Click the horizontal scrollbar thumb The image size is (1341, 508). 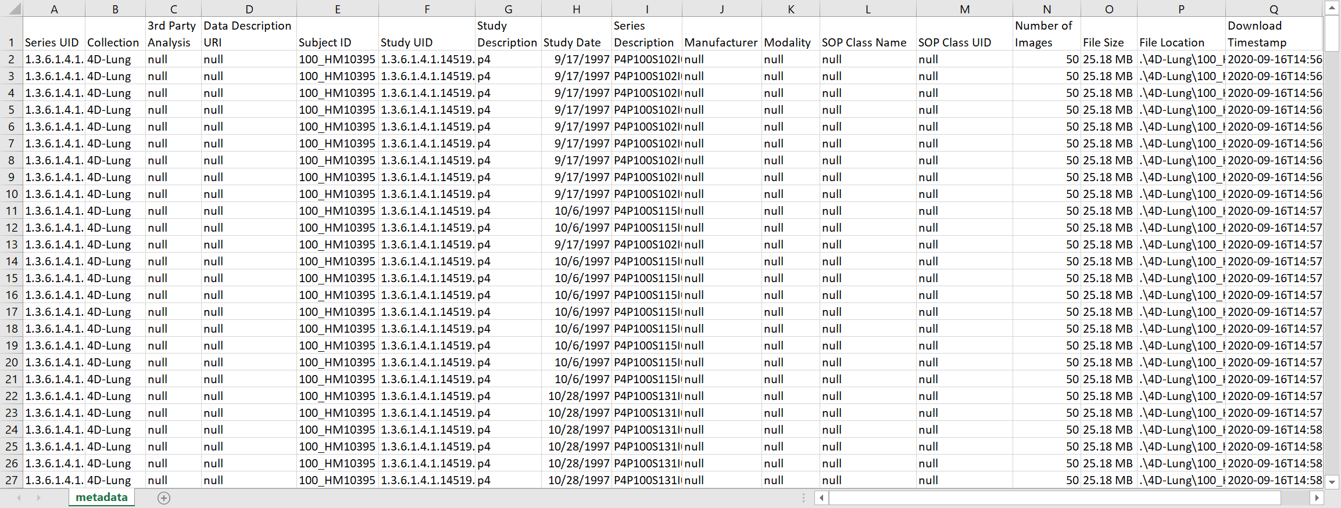[1054, 498]
